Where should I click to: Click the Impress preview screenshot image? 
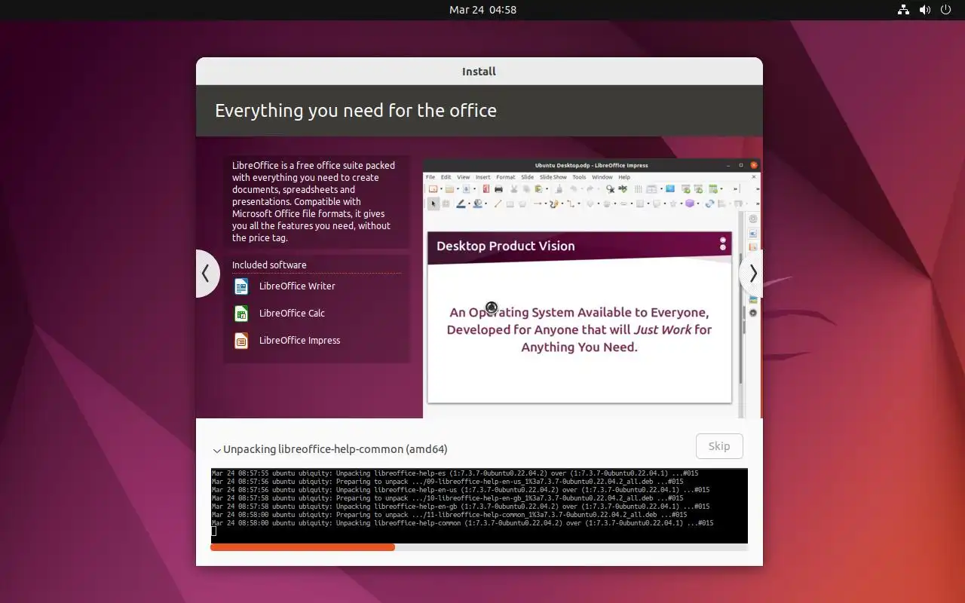(592, 288)
